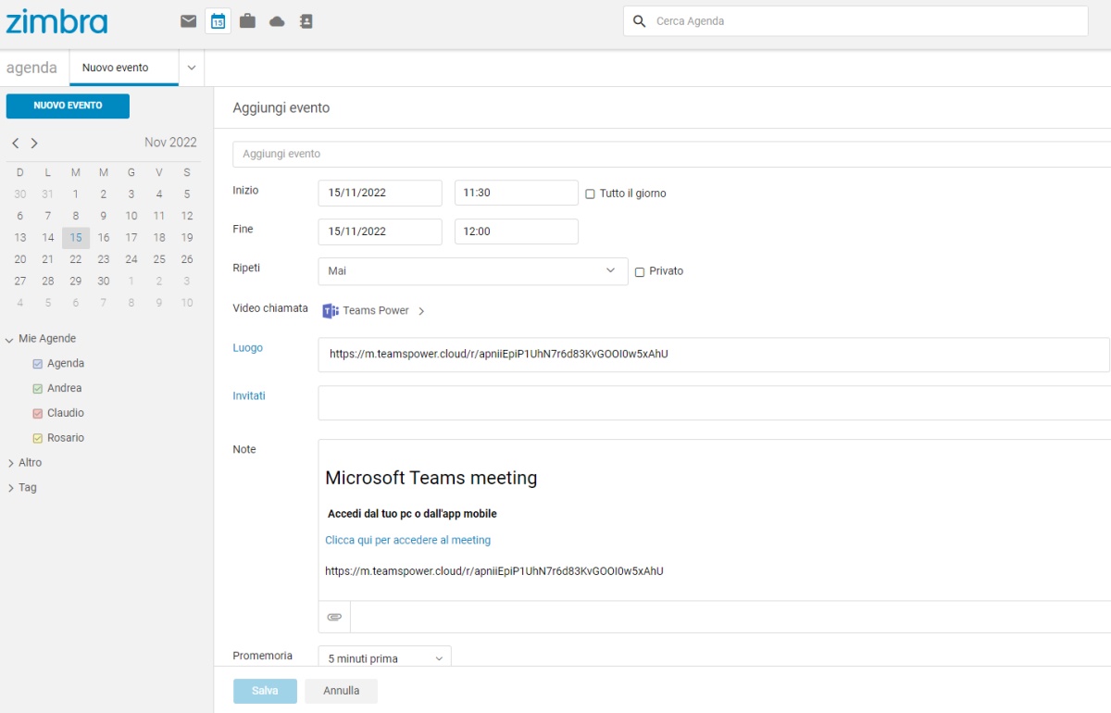Open the Briefcase icon in top bar
1111x713 pixels.
pos(247,21)
